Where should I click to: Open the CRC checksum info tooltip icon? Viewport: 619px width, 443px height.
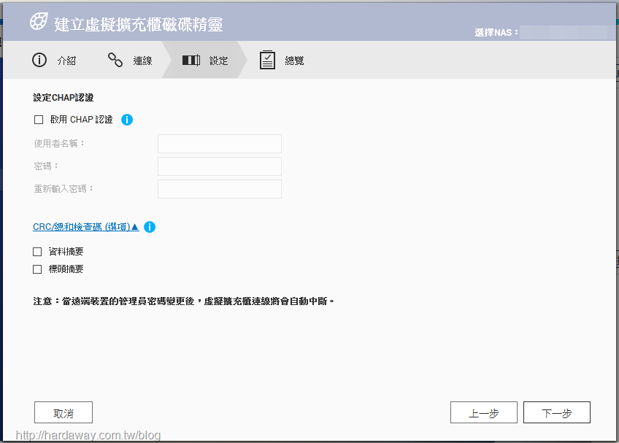150,227
